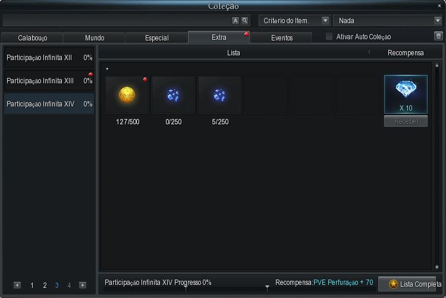Click the 0/250 count text
The width and height of the screenshot is (446, 298).
coord(174,122)
